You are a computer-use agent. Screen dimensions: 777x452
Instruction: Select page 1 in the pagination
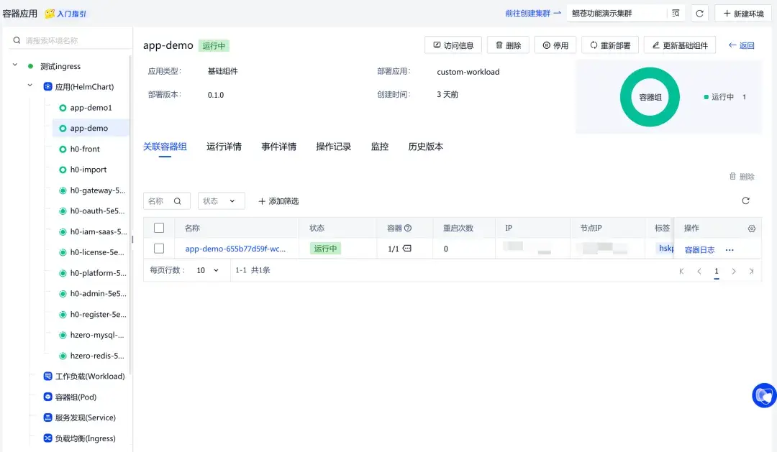(x=717, y=271)
